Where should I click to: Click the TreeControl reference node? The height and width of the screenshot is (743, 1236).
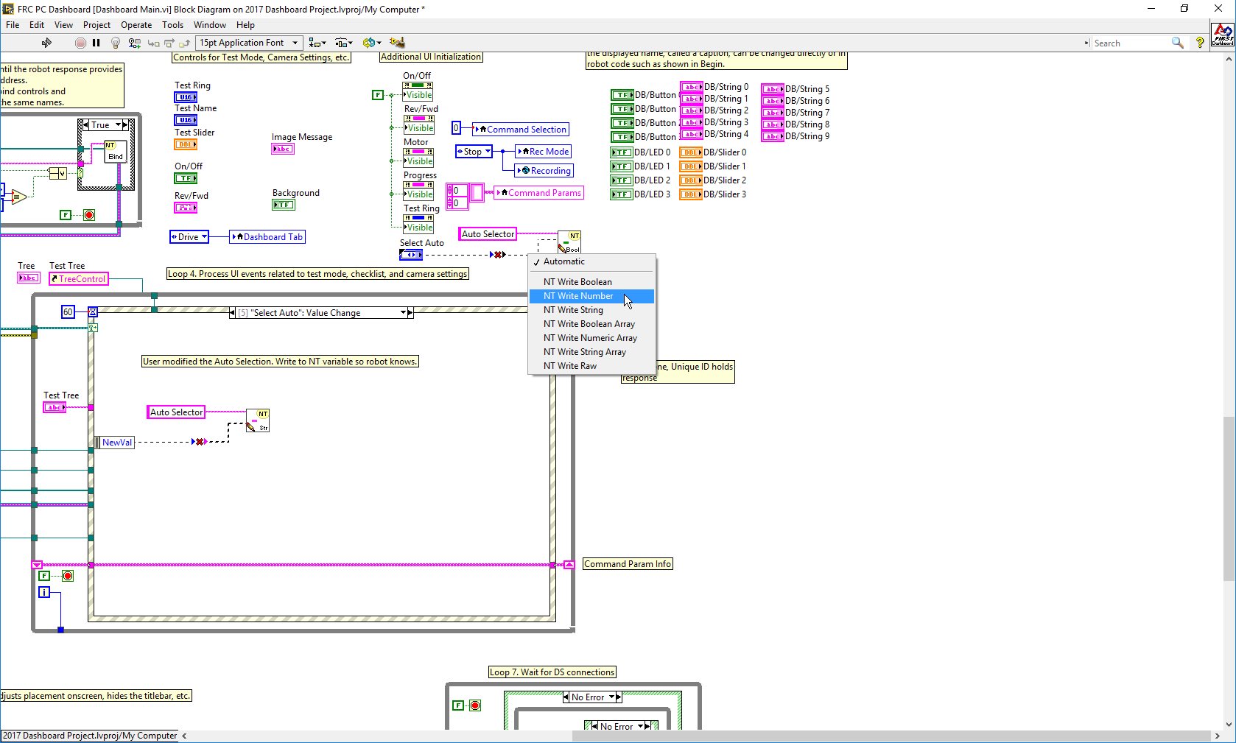pyautogui.click(x=79, y=279)
